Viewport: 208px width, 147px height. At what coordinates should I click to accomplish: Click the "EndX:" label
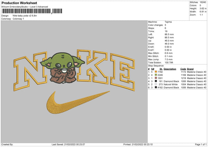point(151,47)
